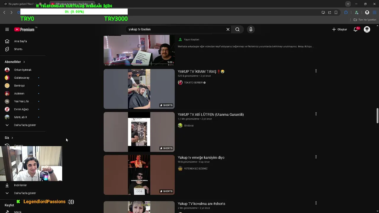This screenshot has height=213, width=379.
Task: Open the browser menu icon
Action: [375, 12]
